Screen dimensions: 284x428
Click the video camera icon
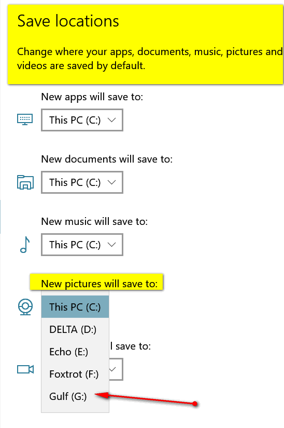pos(25,369)
